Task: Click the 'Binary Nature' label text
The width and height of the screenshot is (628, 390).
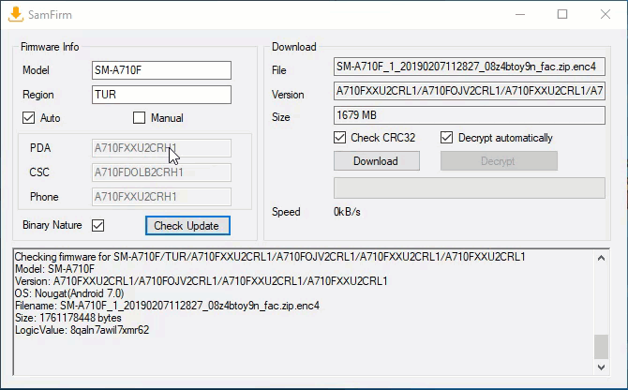Action: coord(52,225)
